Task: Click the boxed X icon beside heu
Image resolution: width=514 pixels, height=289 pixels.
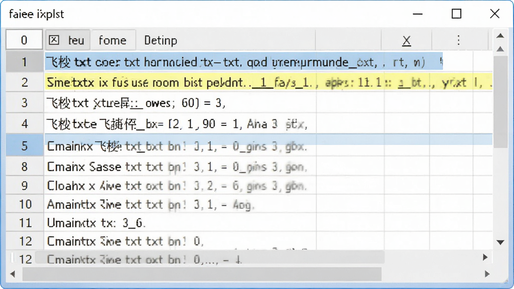Action: (x=54, y=40)
